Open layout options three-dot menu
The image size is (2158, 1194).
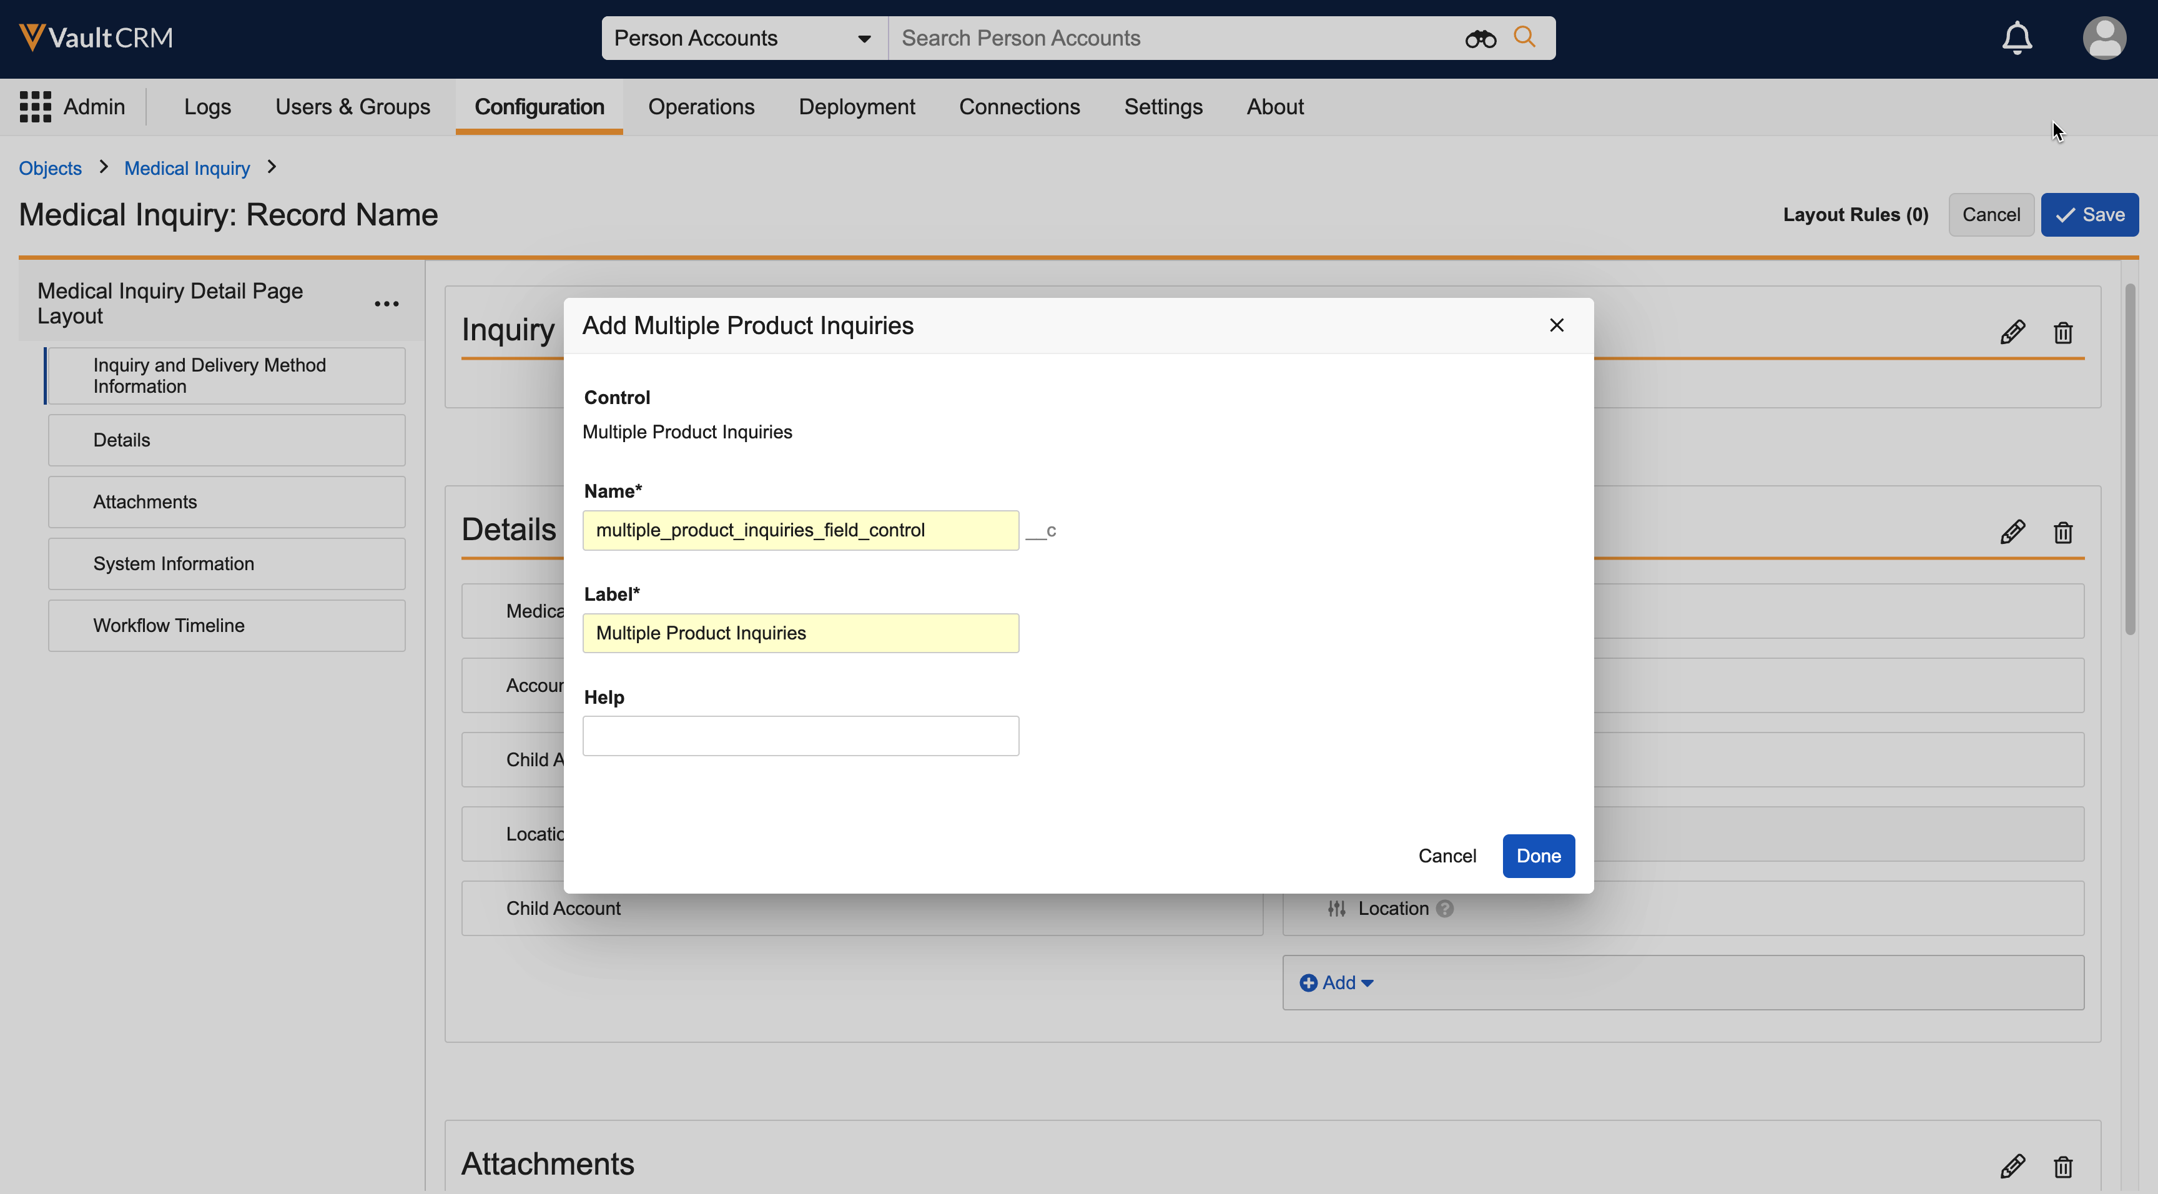386,303
